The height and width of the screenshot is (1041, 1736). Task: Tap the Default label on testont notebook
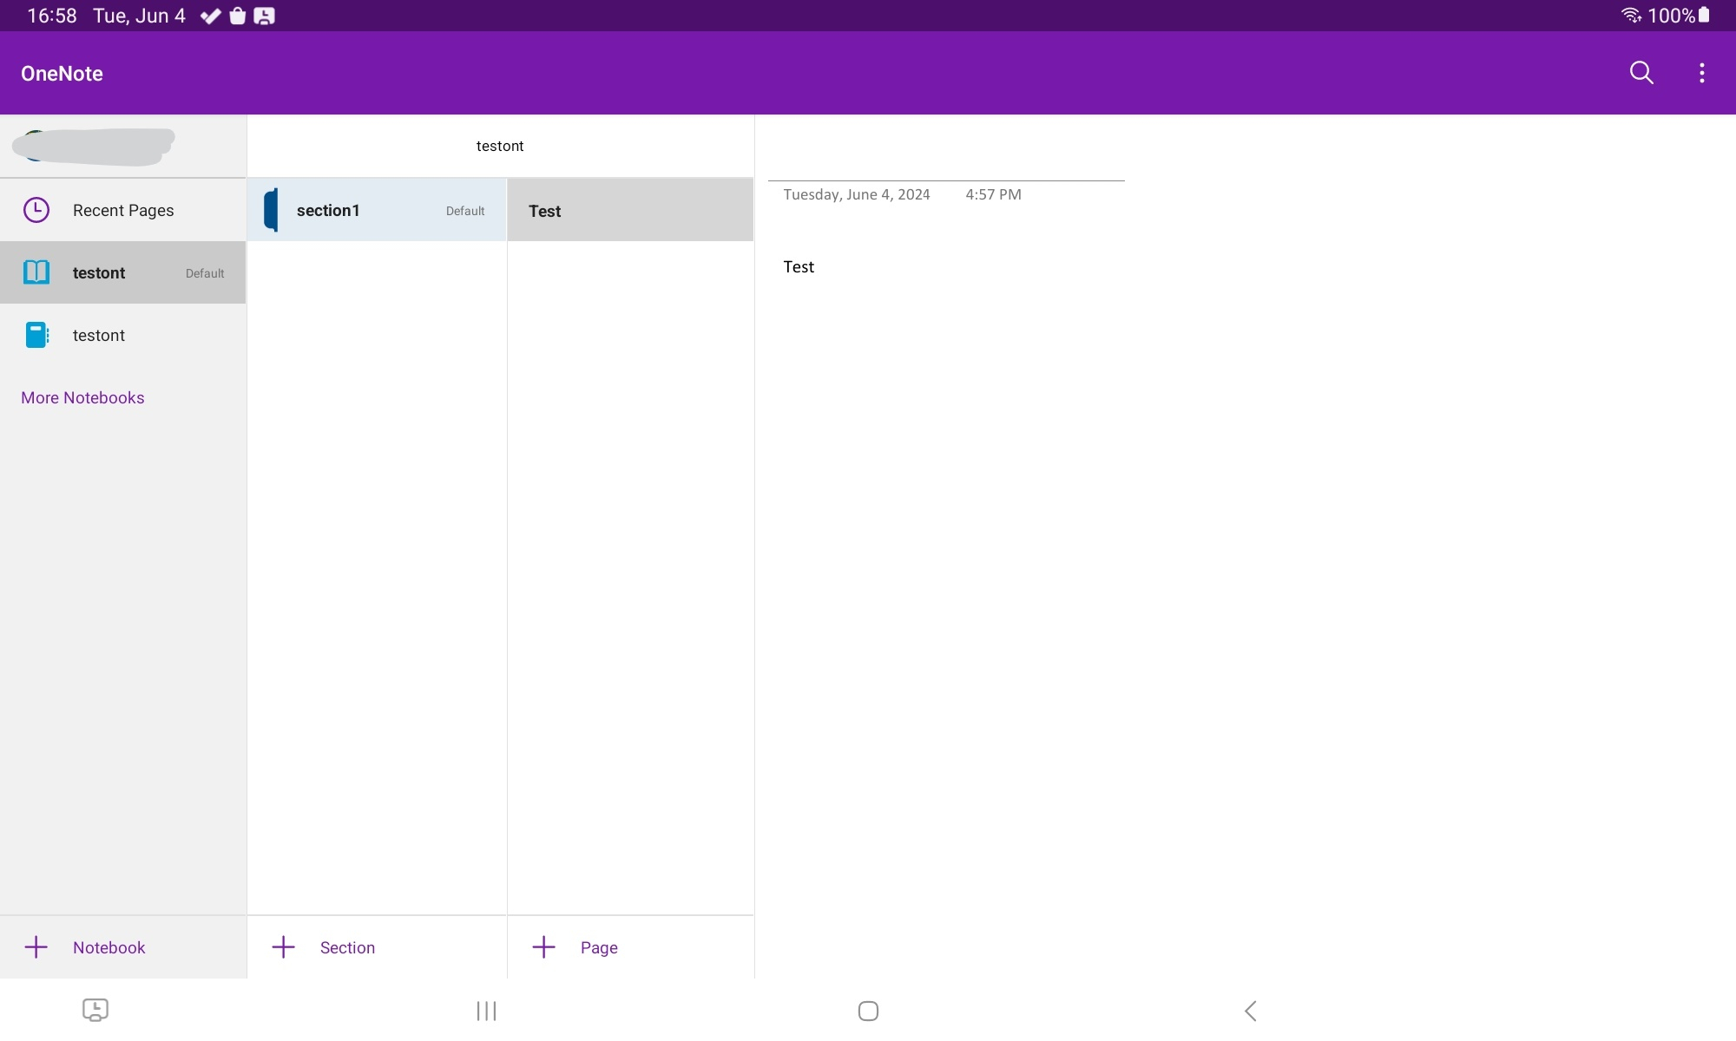click(205, 273)
